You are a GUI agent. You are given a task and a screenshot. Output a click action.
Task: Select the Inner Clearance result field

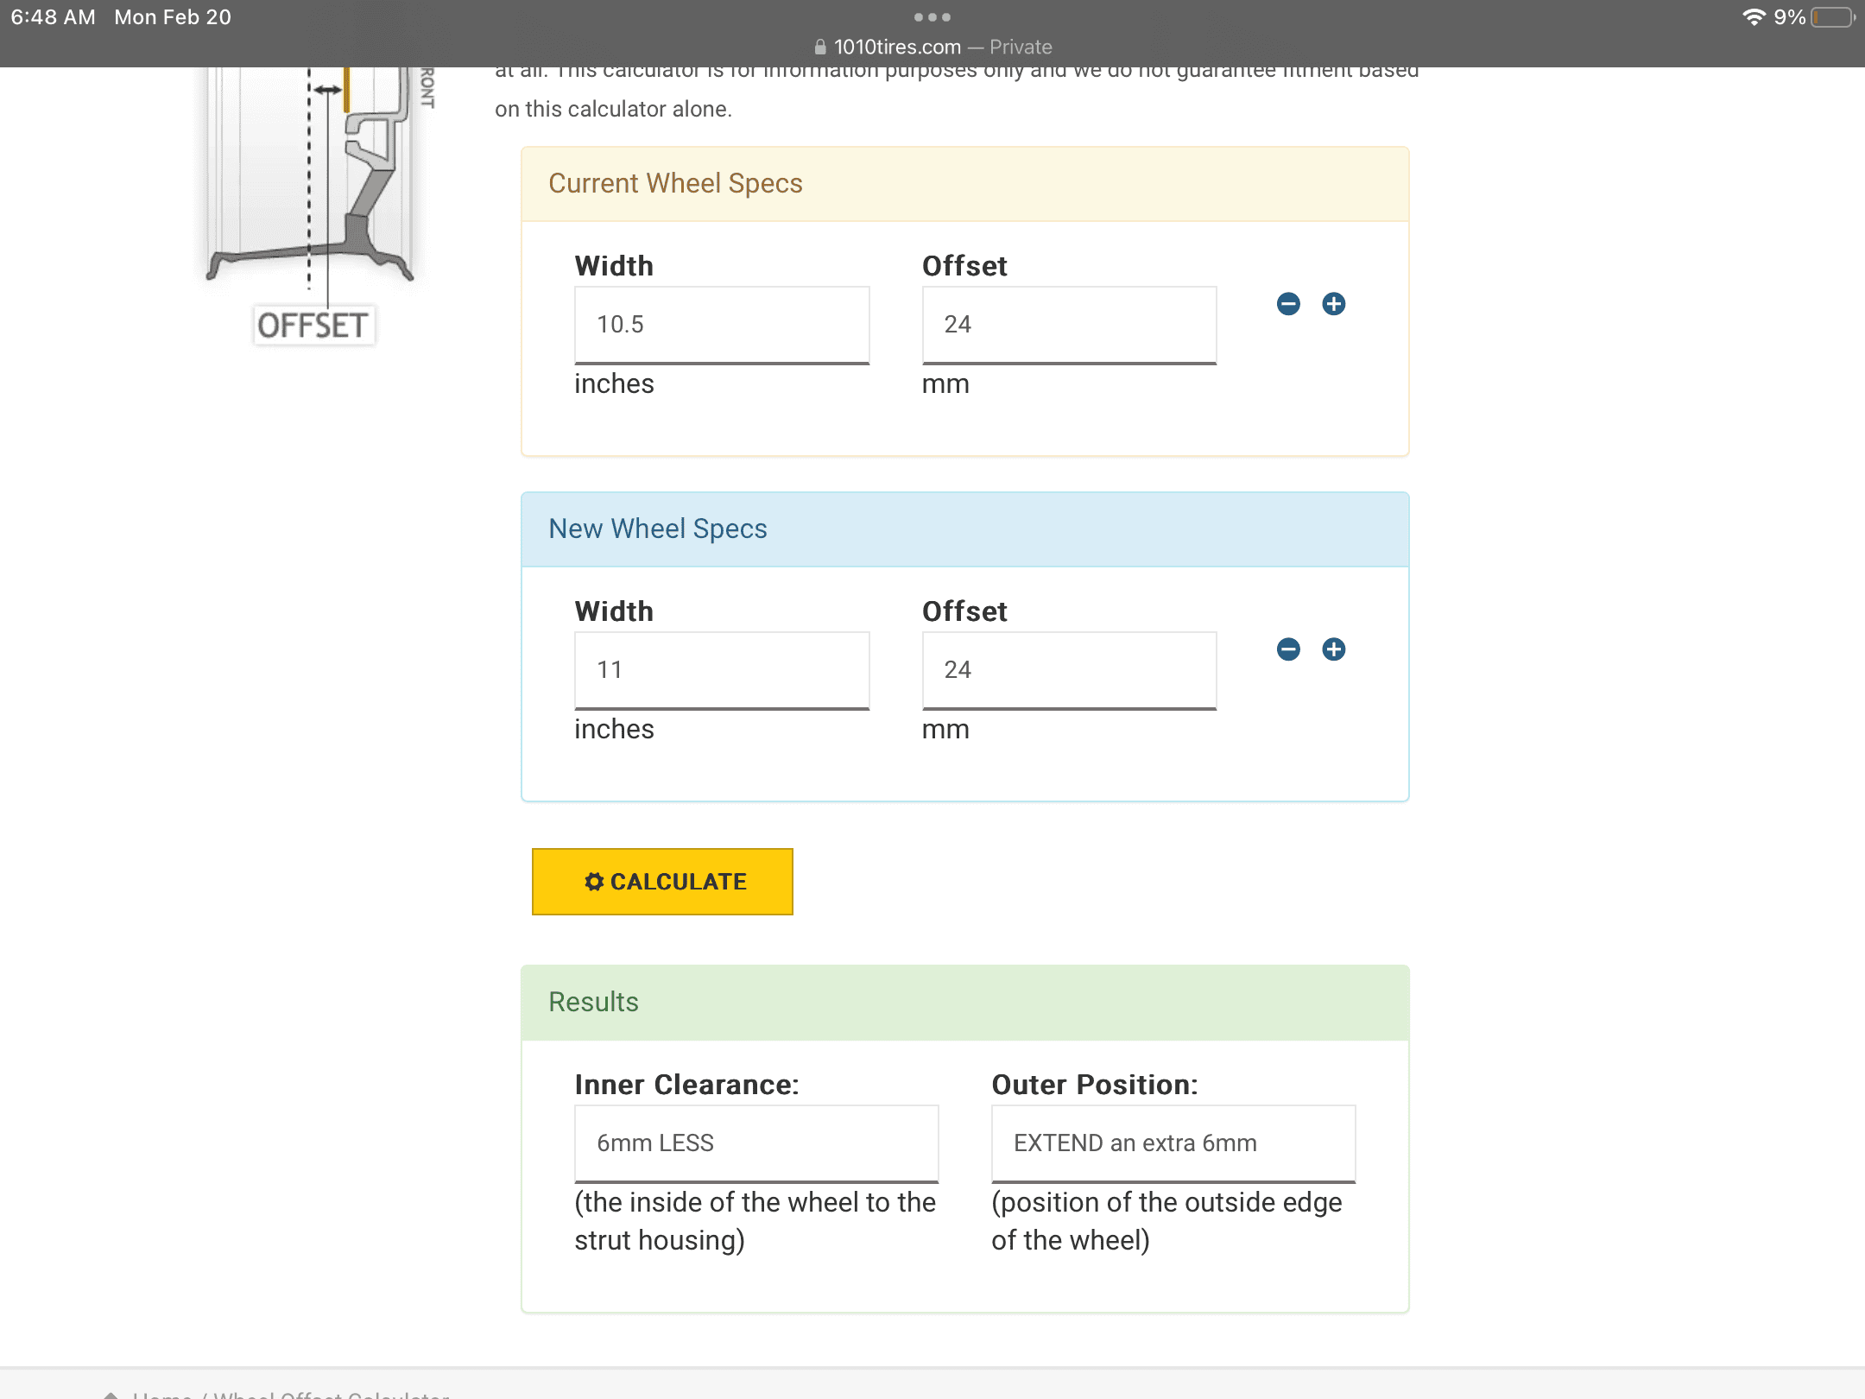[756, 1144]
